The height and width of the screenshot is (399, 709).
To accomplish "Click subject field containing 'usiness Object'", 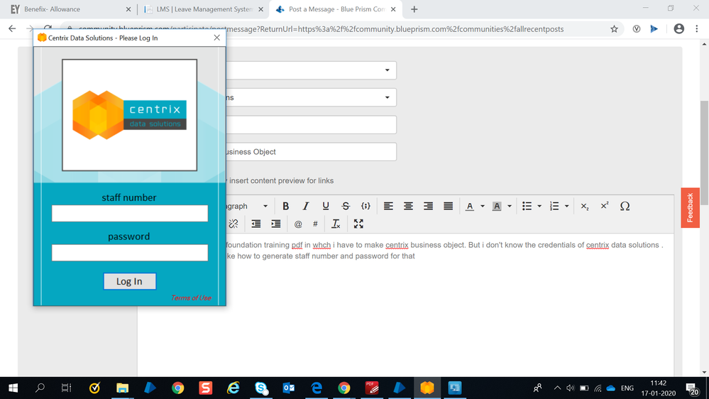I will coord(311,151).
